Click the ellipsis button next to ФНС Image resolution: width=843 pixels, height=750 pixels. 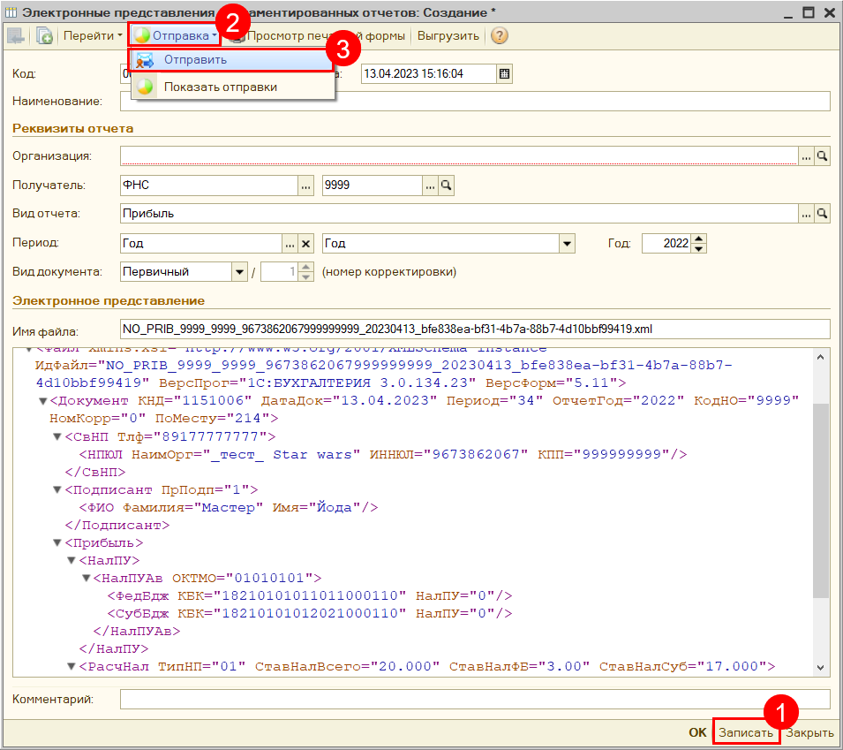(306, 186)
